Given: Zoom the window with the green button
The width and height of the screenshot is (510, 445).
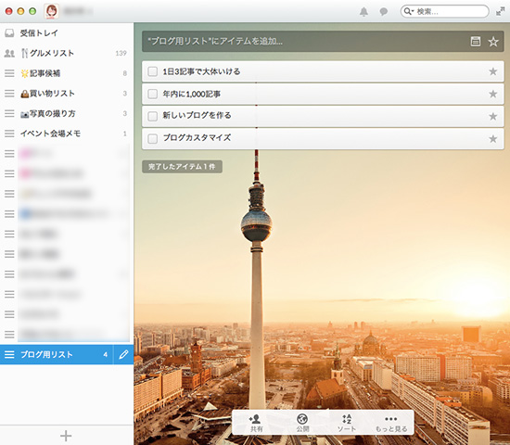Looking at the screenshot, I should click(x=32, y=11).
